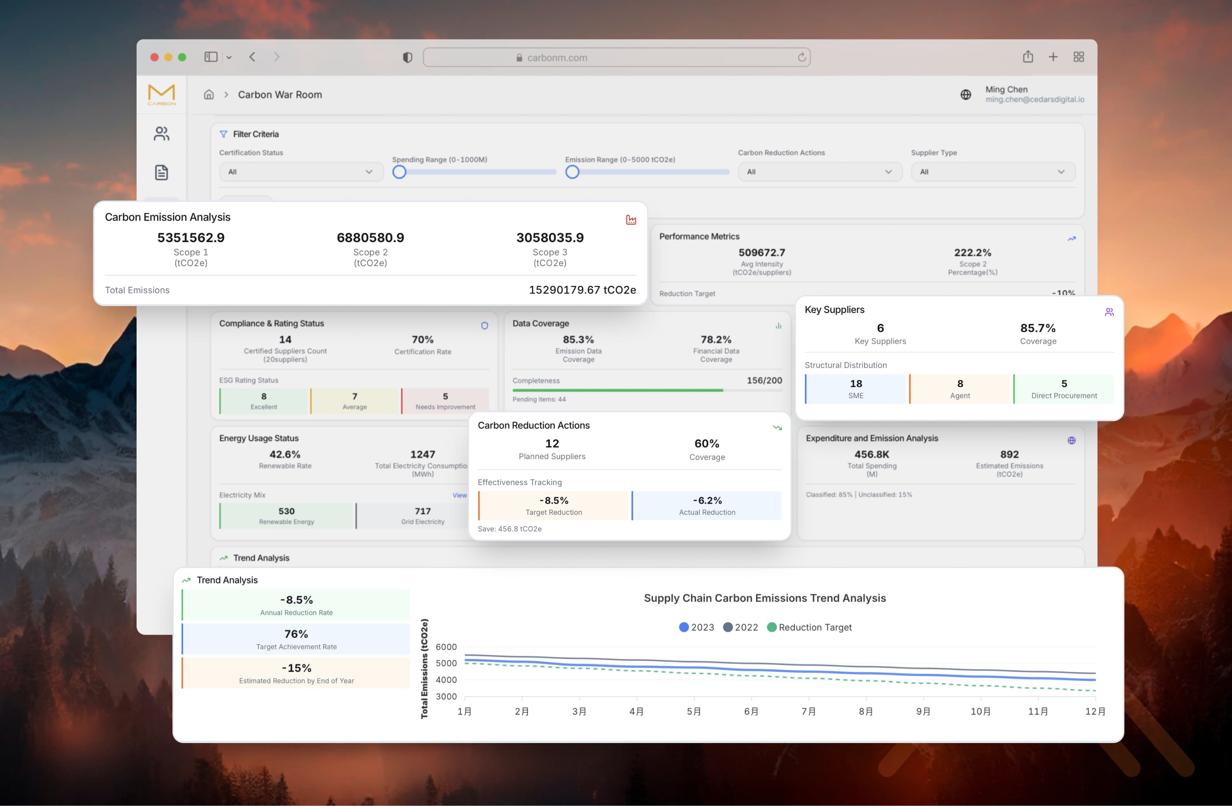Click the factory icon in Carbon Emission Analysis
Screen dimensions: 1232x806
coord(630,220)
